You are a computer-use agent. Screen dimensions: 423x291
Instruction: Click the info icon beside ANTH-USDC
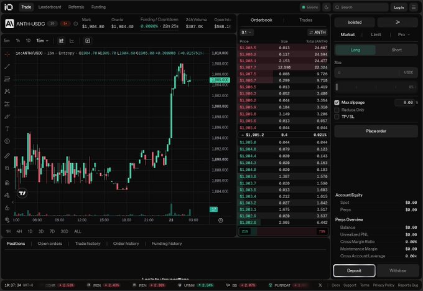coord(76,24)
